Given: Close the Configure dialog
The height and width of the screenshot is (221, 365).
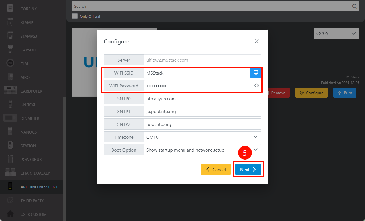Looking at the screenshot, I should 256,41.
